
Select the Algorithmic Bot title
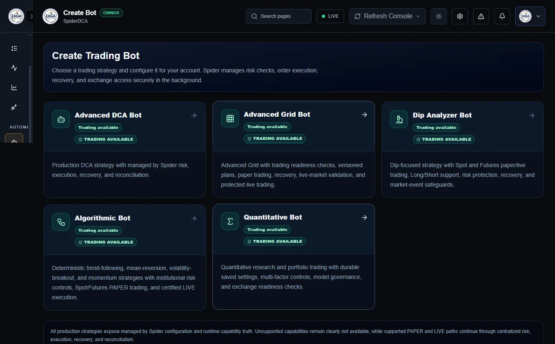coord(102,218)
